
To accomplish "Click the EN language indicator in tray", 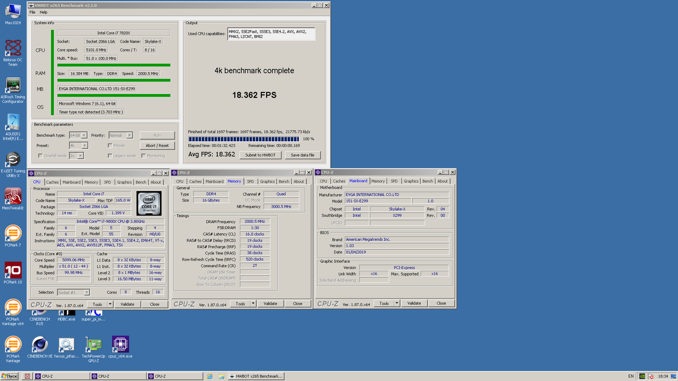I will point(631,376).
